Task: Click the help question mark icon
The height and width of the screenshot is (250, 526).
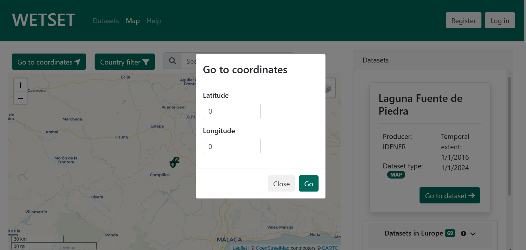Action: (x=464, y=234)
